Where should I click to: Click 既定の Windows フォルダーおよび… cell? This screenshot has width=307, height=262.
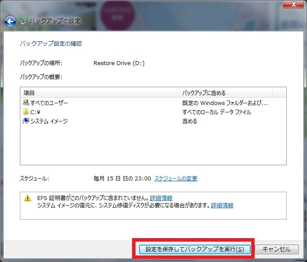point(225,103)
